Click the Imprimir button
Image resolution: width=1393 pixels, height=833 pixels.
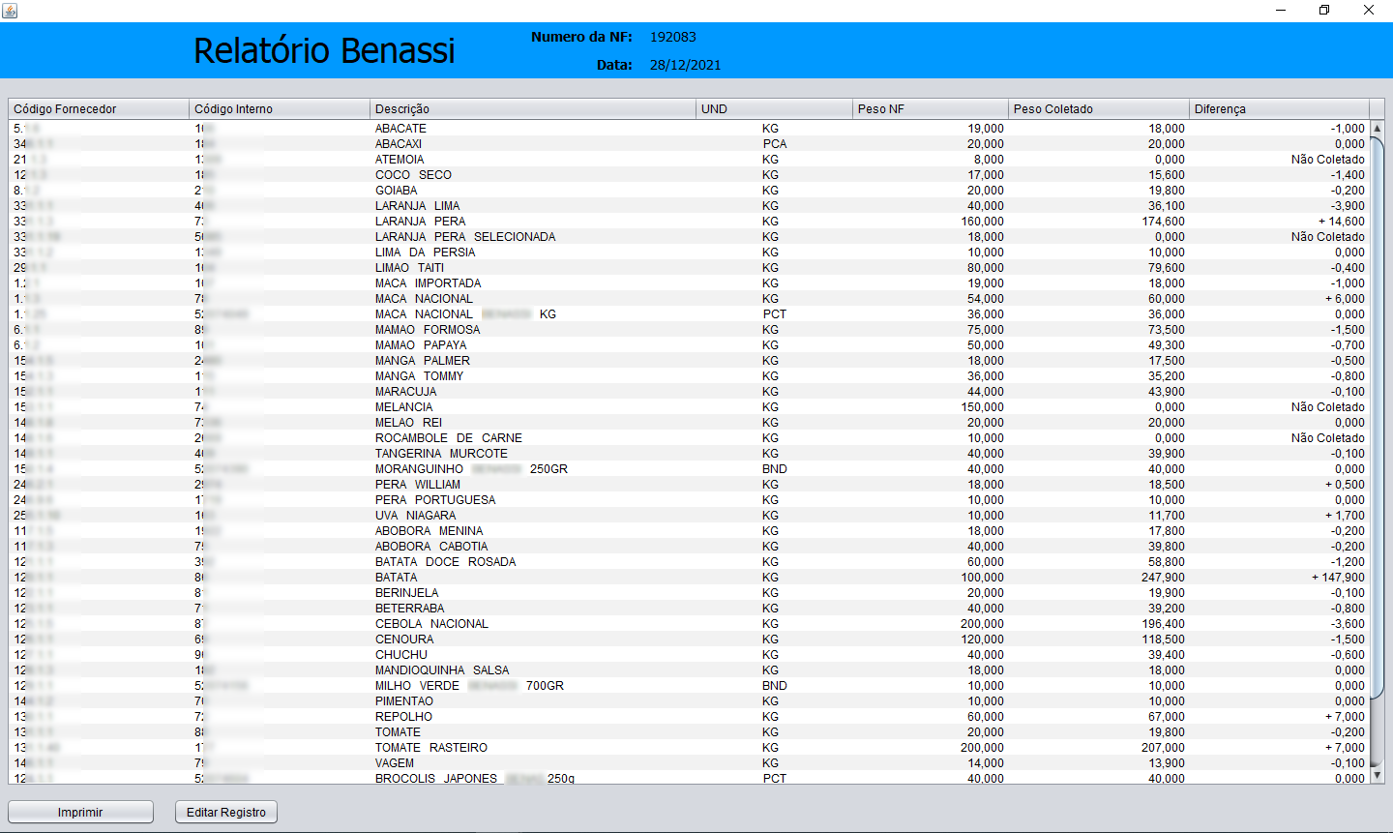[x=80, y=812]
